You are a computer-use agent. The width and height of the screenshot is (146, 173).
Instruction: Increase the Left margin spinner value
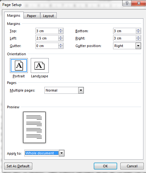pyautogui.click(x=61, y=37)
